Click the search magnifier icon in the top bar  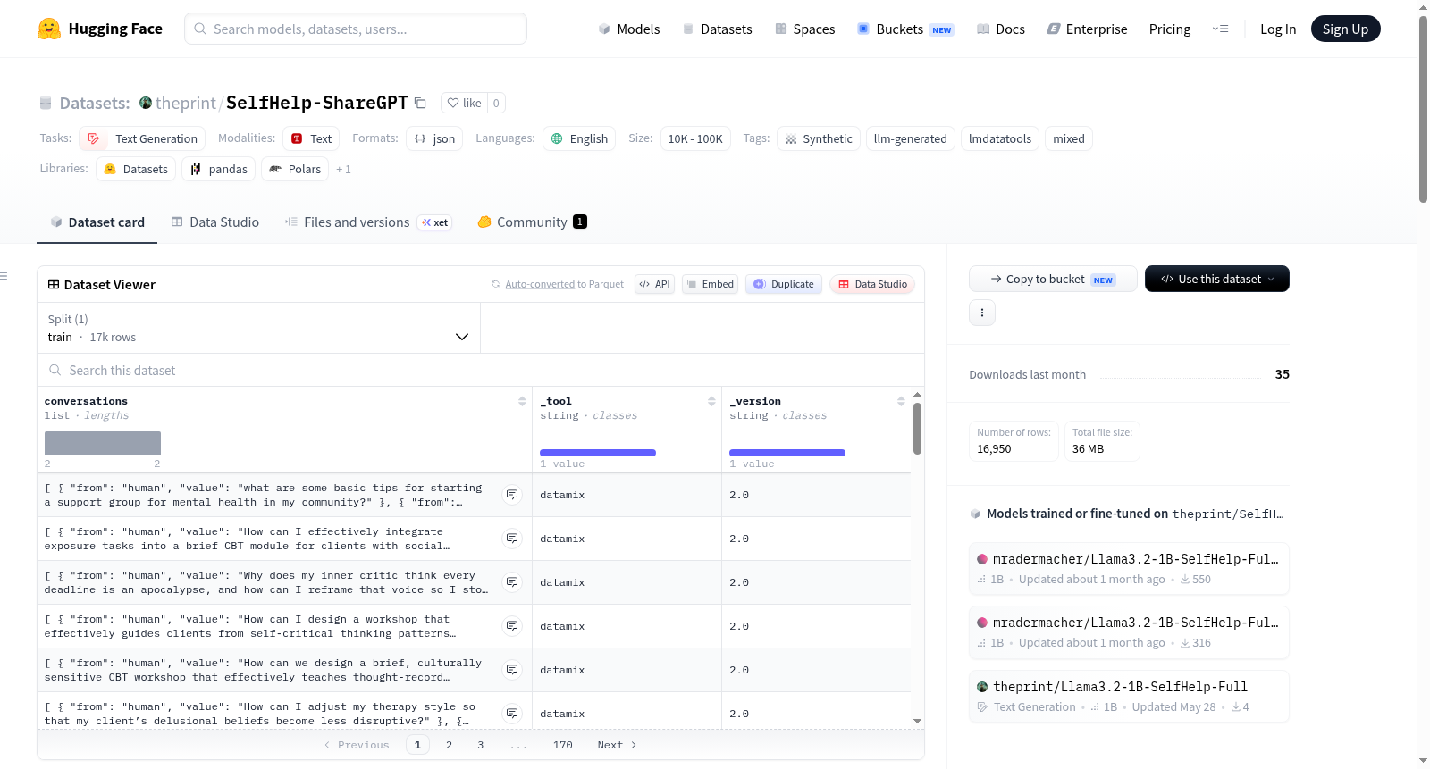(200, 29)
